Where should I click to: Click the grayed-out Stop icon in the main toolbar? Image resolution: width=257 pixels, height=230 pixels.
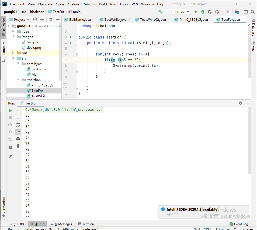point(228,12)
